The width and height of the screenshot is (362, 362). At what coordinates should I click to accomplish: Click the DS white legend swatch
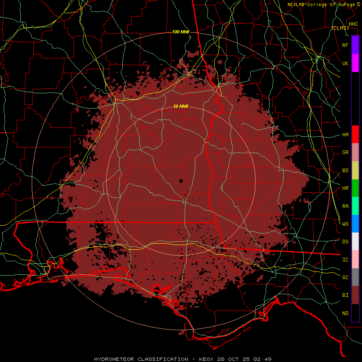coord(355,241)
